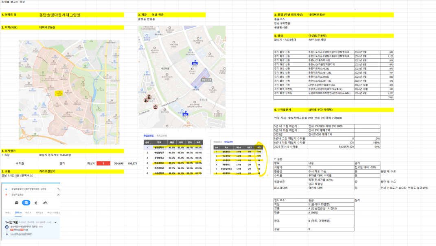The image size is (436, 246).
Task: Select the 109,971 value cell
Action: click(x=132, y=163)
